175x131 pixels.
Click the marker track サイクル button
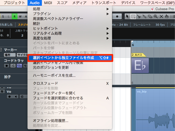[x=22, y=55]
